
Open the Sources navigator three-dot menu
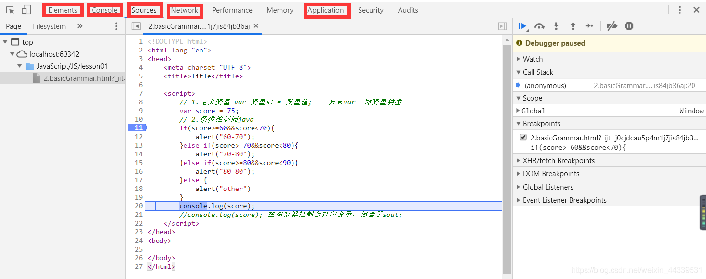(x=116, y=26)
